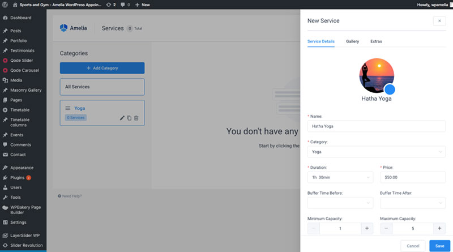453x252 pixels.
Task: Click the duplicate icon on Yoga category
Action: [129, 118]
